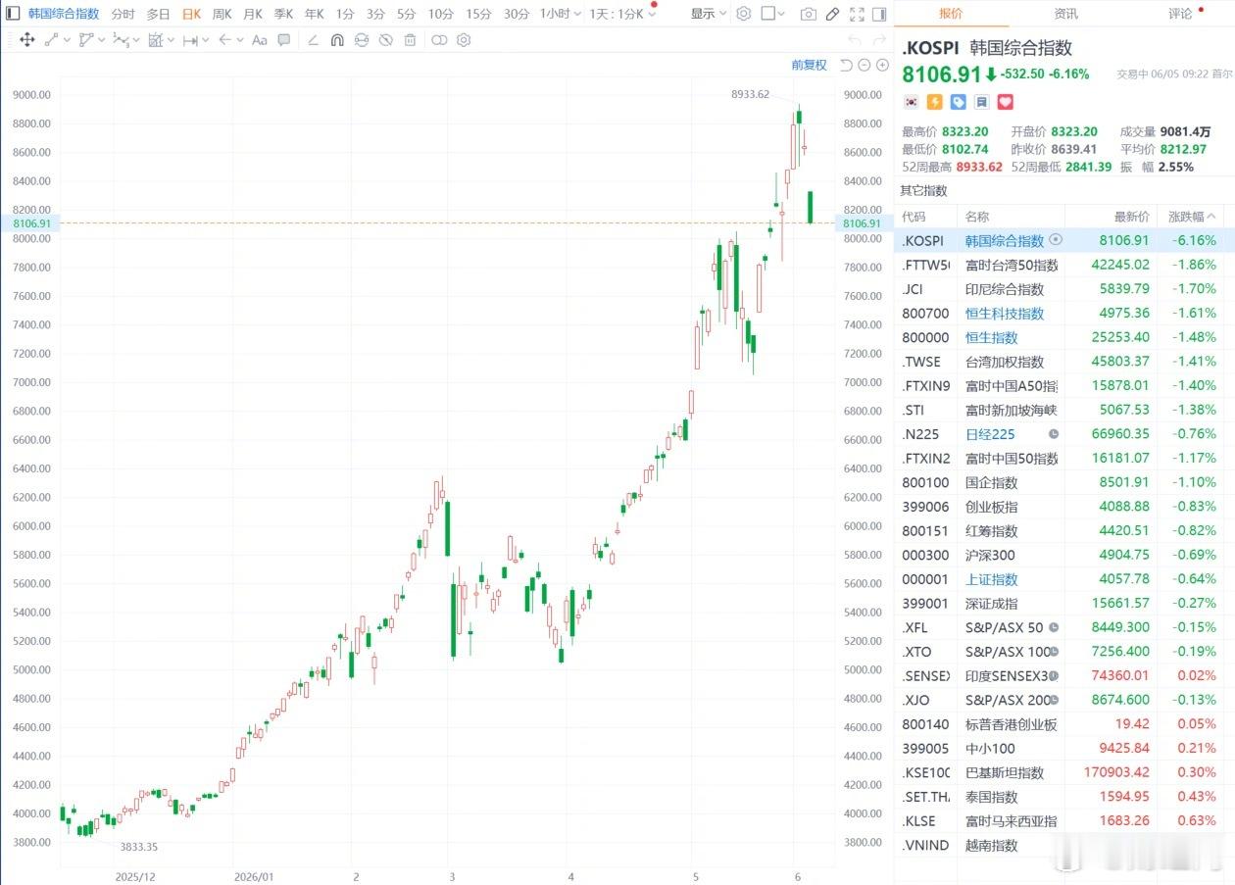This screenshot has width=1235, height=885.
Task: Expand the polyline channel tool dropdown
Action: 102,40
